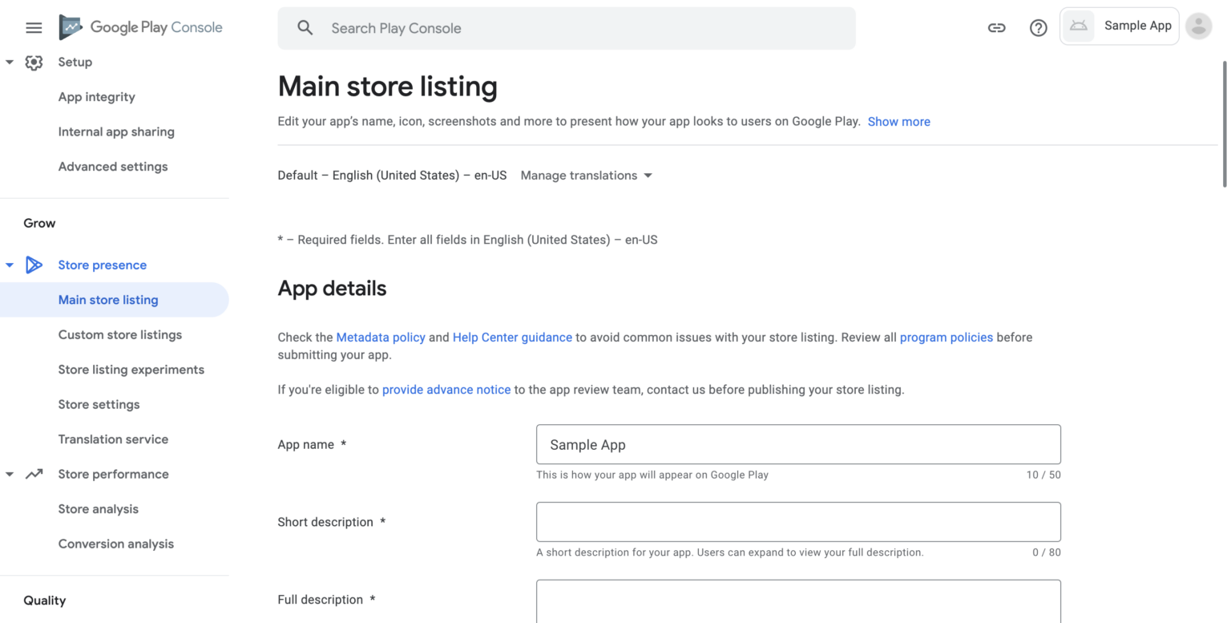Open the hamburger navigation menu
The width and height of the screenshot is (1231, 623).
pos(34,28)
